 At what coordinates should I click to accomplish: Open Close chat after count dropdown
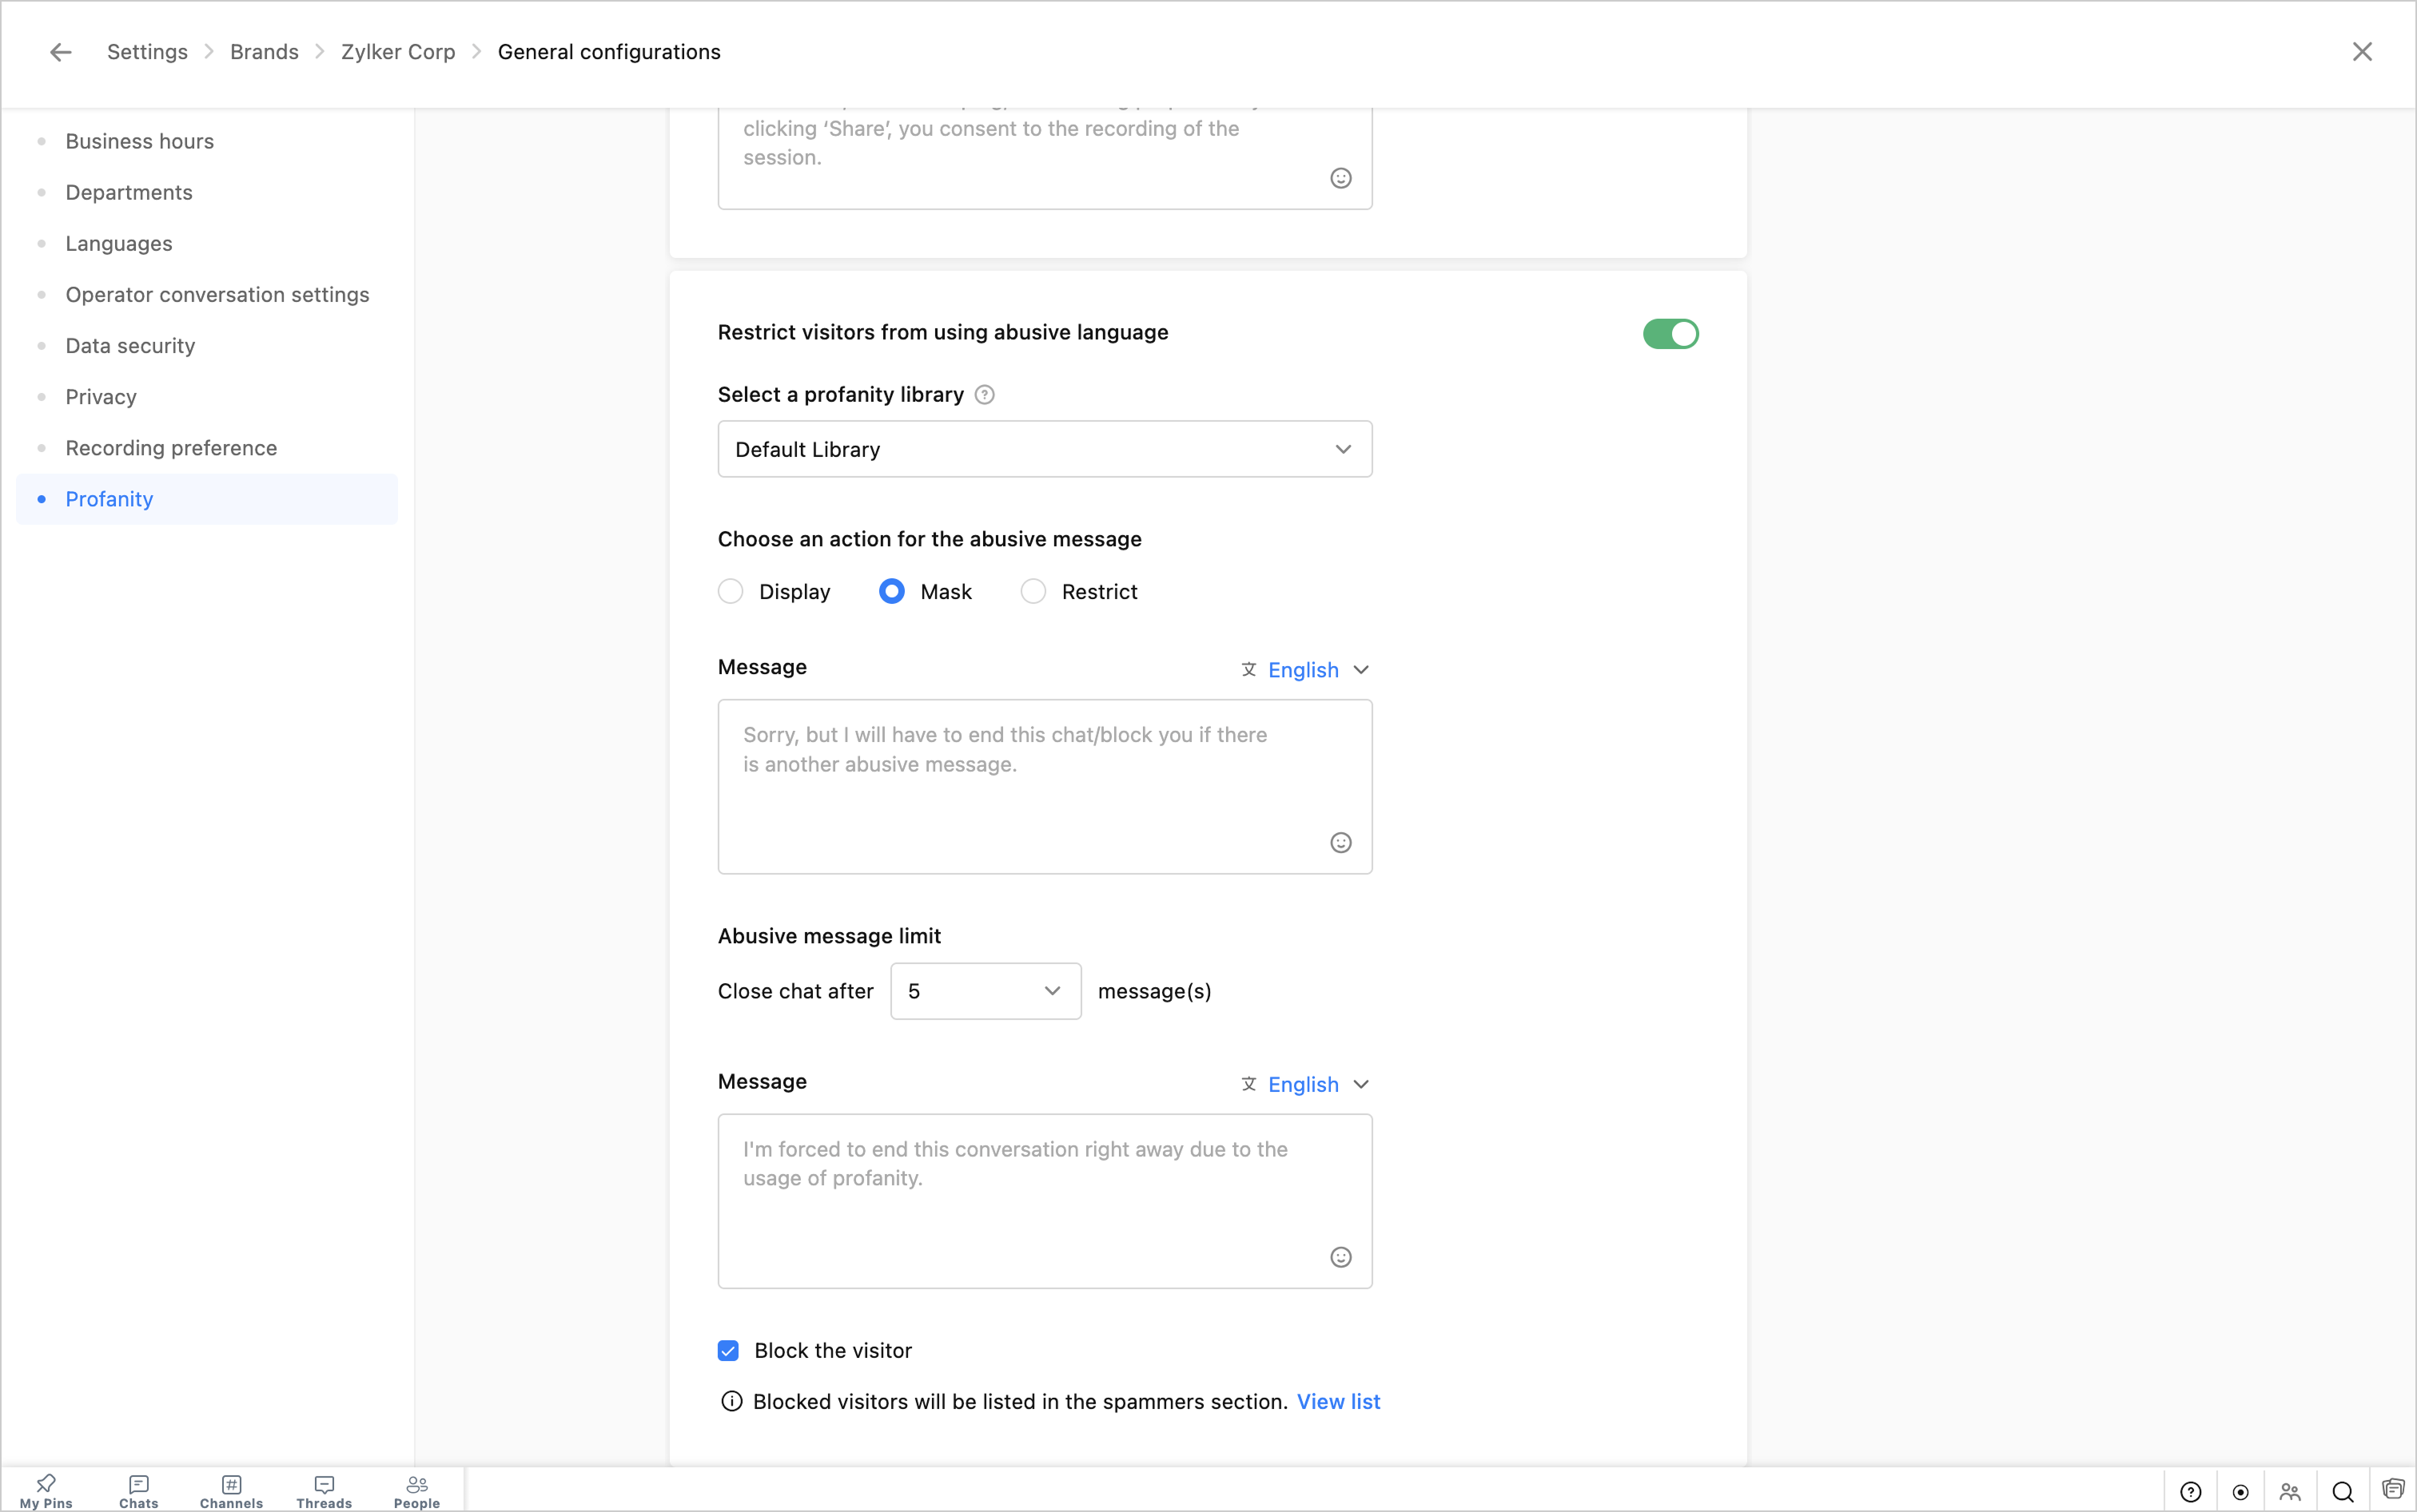pos(985,991)
